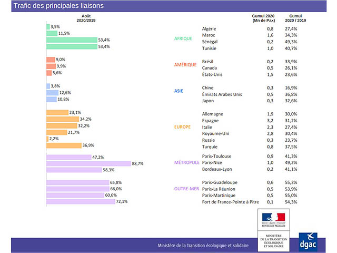Click the Fort de France-Pointe à Pitre row label
The image size is (337, 253).
pos(230,202)
